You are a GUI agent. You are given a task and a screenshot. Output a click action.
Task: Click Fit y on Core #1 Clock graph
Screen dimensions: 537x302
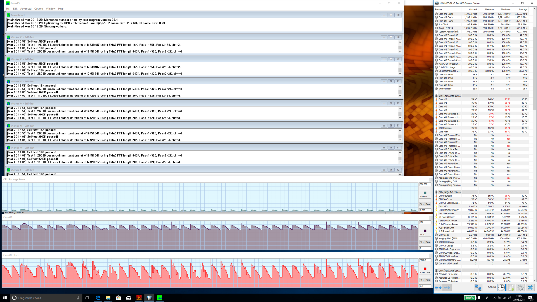421,280
